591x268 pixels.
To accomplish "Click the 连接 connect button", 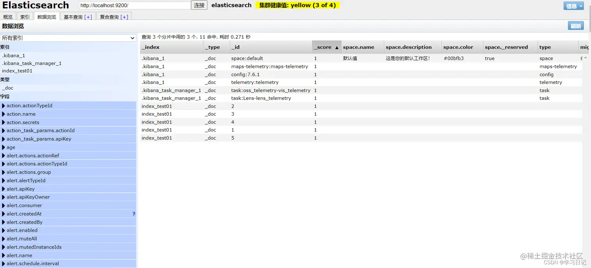I will (199, 5).
